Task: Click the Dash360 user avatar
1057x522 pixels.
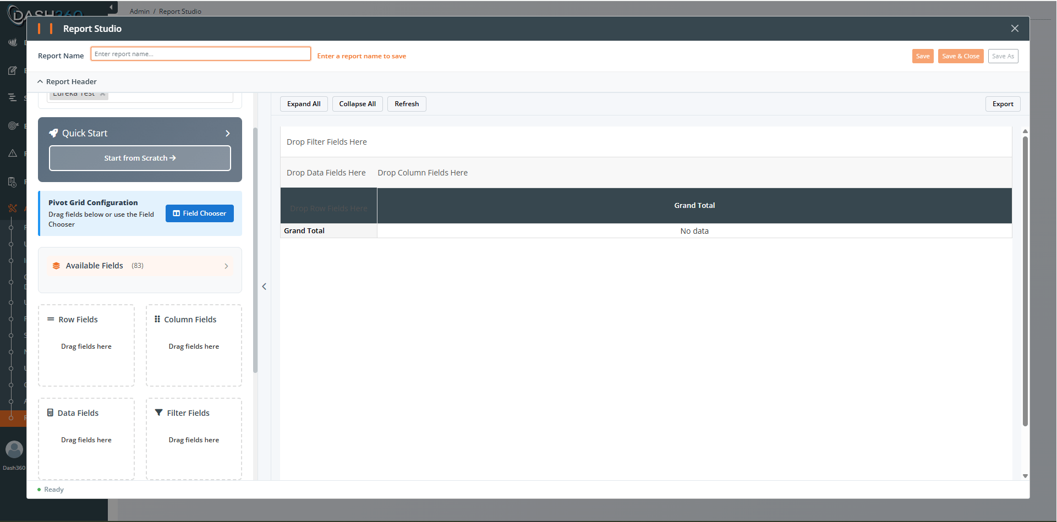Action: 14,449
